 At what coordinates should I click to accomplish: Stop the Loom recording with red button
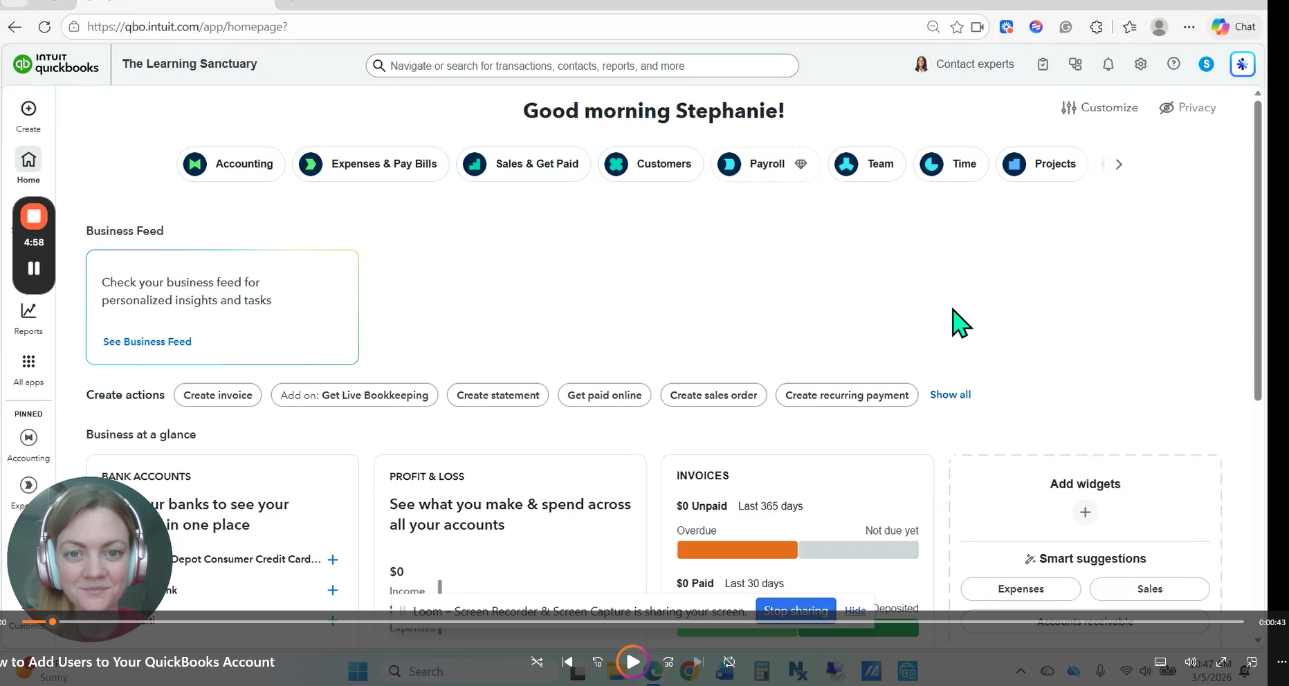[x=34, y=216]
